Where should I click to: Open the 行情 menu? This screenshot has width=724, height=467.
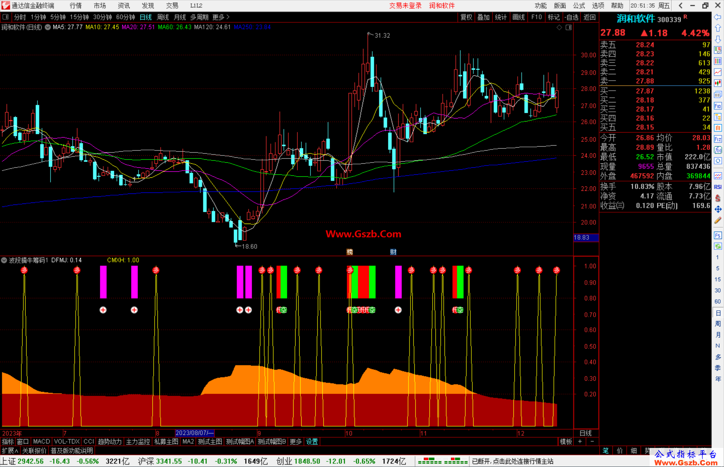pos(76,5)
